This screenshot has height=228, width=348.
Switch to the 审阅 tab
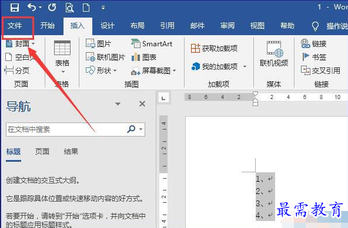pyautogui.click(x=227, y=26)
